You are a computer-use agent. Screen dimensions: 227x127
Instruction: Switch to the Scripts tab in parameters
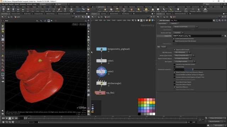164,47
